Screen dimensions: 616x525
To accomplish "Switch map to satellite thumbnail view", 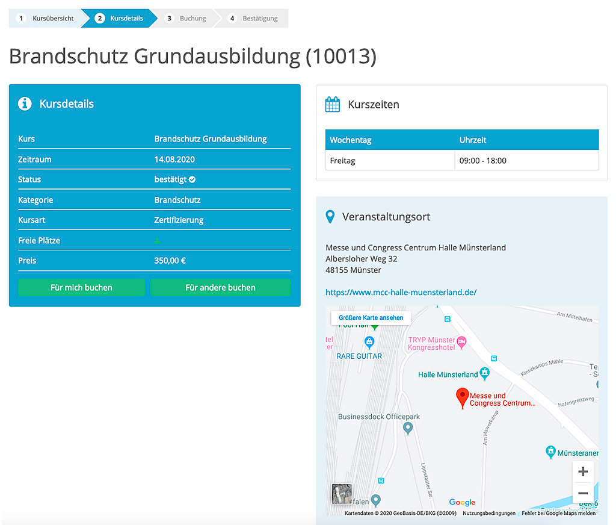I will 342,494.
